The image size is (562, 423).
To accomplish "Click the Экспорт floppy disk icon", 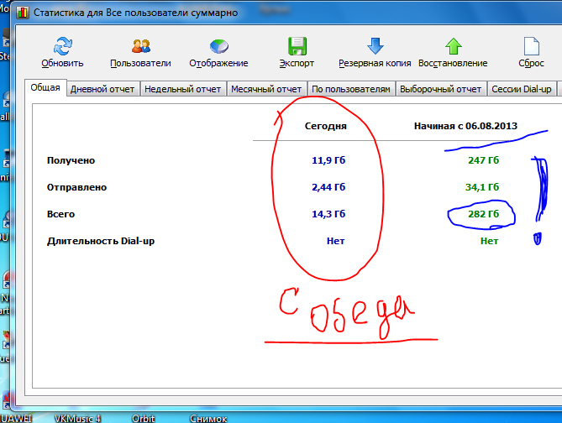I will pos(297,45).
